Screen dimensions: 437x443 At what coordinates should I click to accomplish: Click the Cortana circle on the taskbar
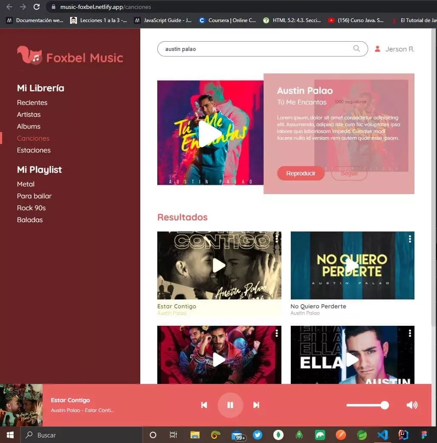tap(153, 435)
